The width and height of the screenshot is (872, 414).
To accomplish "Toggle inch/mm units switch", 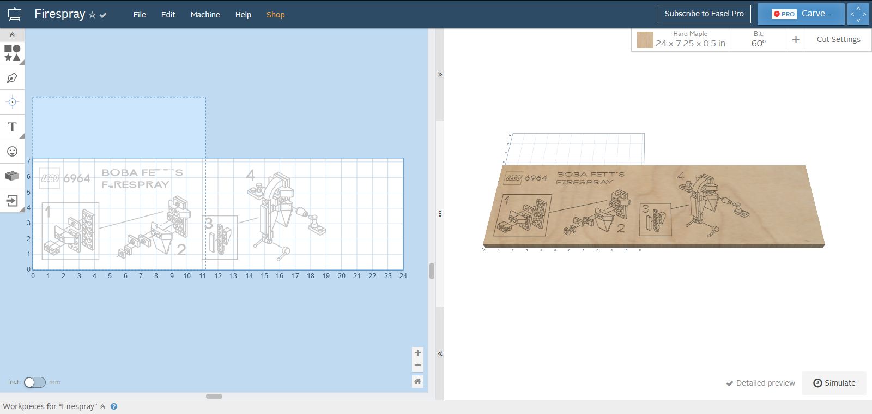I will pyautogui.click(x=35, y=382).
